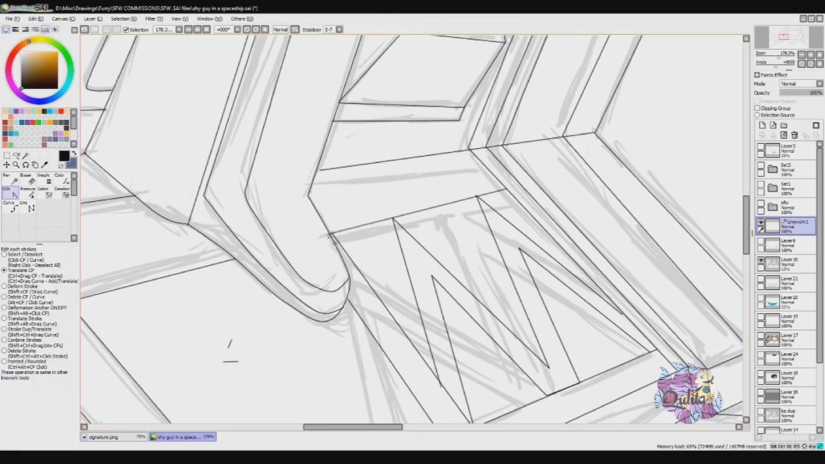Select the Zoom magnifier tool
825x464 pixels.
16,165
